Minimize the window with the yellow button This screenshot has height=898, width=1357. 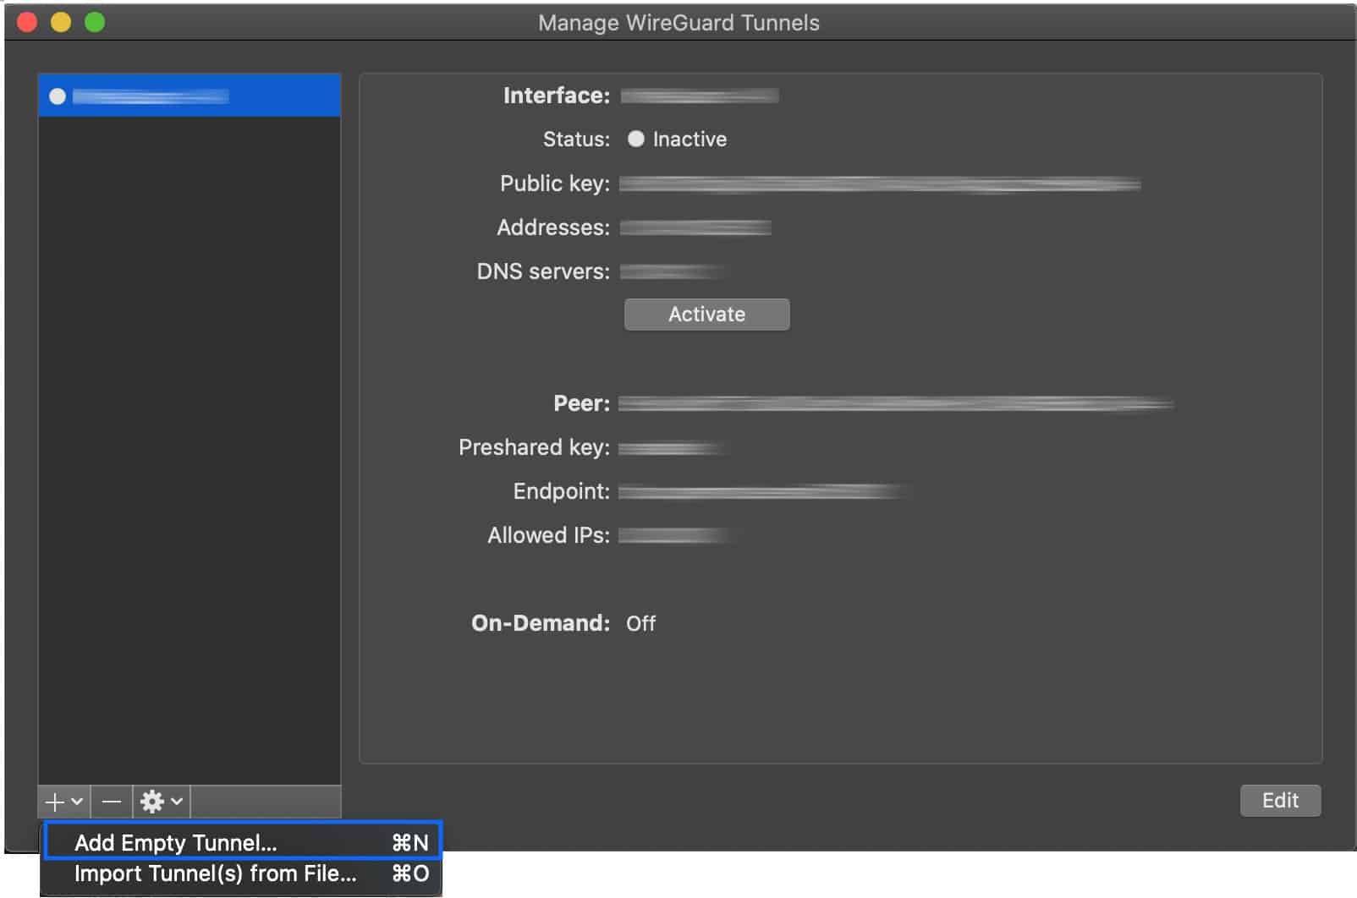61,22
